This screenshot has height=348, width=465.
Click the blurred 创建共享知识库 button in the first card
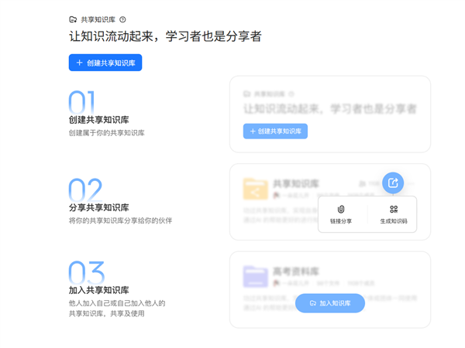click(275, 131)
